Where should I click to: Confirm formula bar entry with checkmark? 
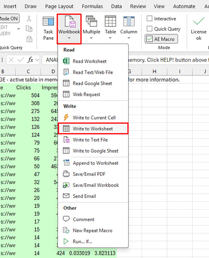coord(21,60)
